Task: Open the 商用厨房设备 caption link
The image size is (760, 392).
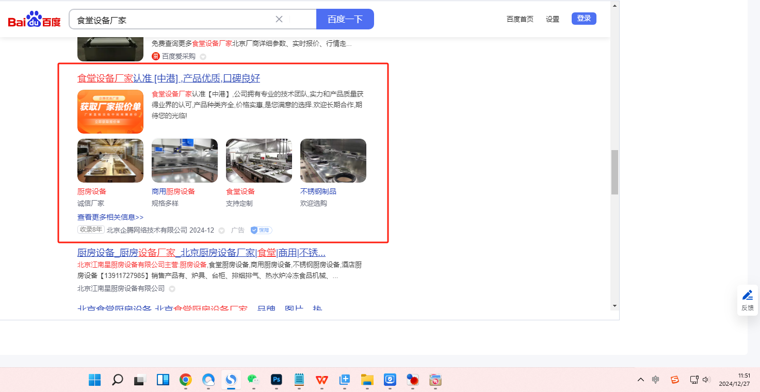Action: coord(173,191)
